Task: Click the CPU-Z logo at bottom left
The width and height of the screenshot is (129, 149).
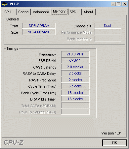Action: (x=14, y=142)
